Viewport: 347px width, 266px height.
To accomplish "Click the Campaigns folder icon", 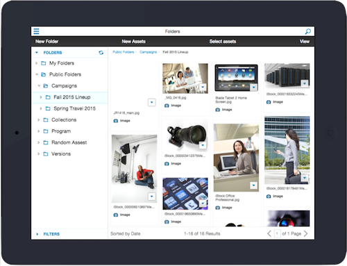I will coord(46,85).
